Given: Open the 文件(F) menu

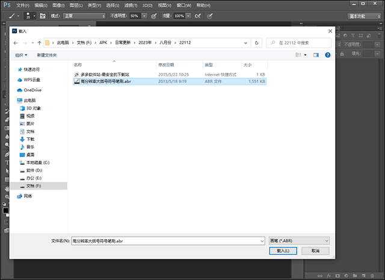Looking at the screenshot, I should tap(23, 5).
